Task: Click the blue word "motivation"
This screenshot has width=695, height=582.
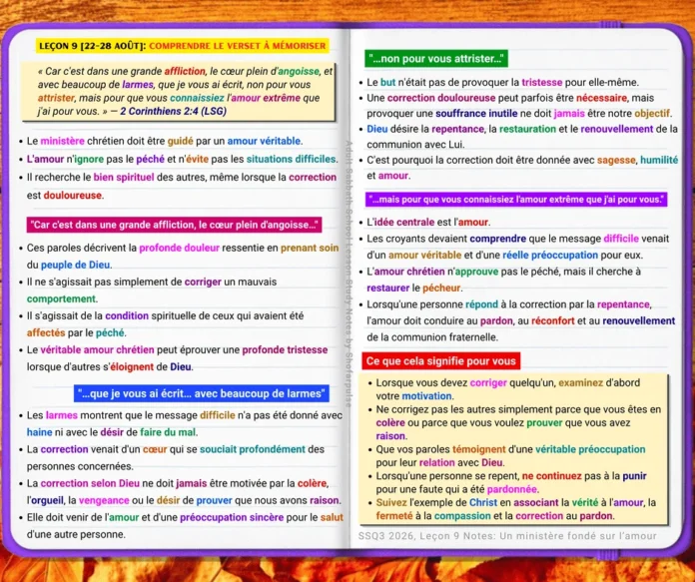Action: click(x=426, y=396)
